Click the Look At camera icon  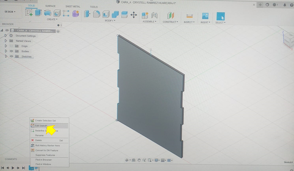[x=134, y=160]
